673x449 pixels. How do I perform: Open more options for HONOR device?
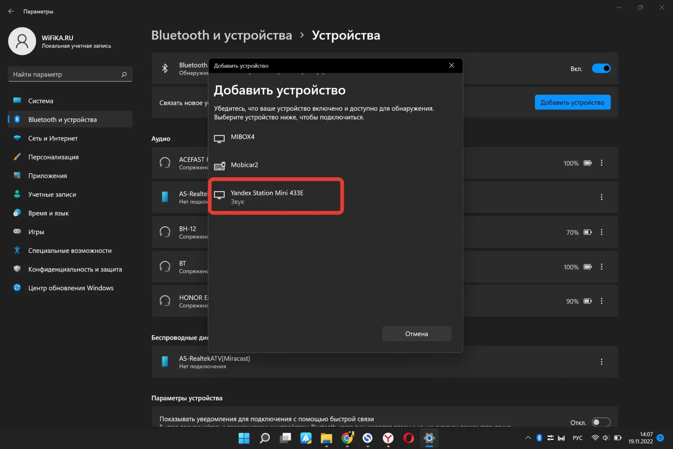pos(602,301)
